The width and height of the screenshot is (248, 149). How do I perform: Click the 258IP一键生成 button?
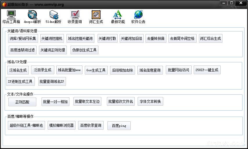coord(207,70)
